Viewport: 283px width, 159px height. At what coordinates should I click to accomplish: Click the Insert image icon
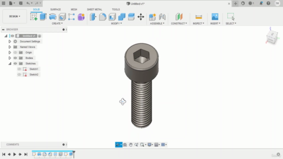pos(215,17)
